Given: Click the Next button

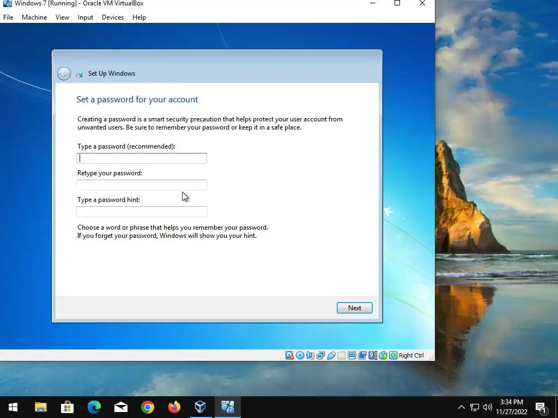Looking at the screenshot, I should pos(354,308).
